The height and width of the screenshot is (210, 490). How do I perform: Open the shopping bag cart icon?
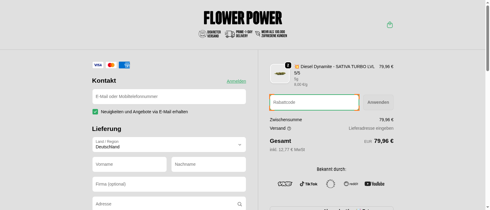pos(390,25)
